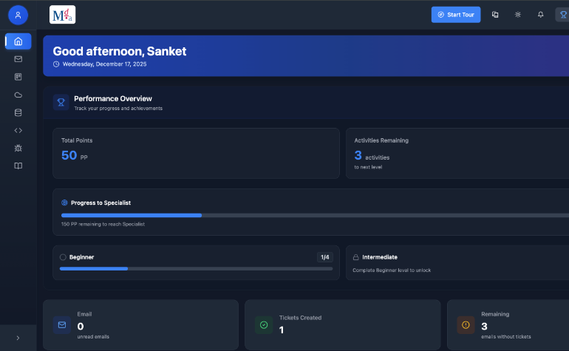Screen dimensions: 569x351
Task: Open the Cloud section in the sidebar
Action: click(x=18, y=95)
